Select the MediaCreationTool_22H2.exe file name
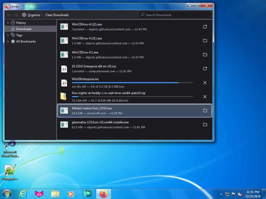 92,108
